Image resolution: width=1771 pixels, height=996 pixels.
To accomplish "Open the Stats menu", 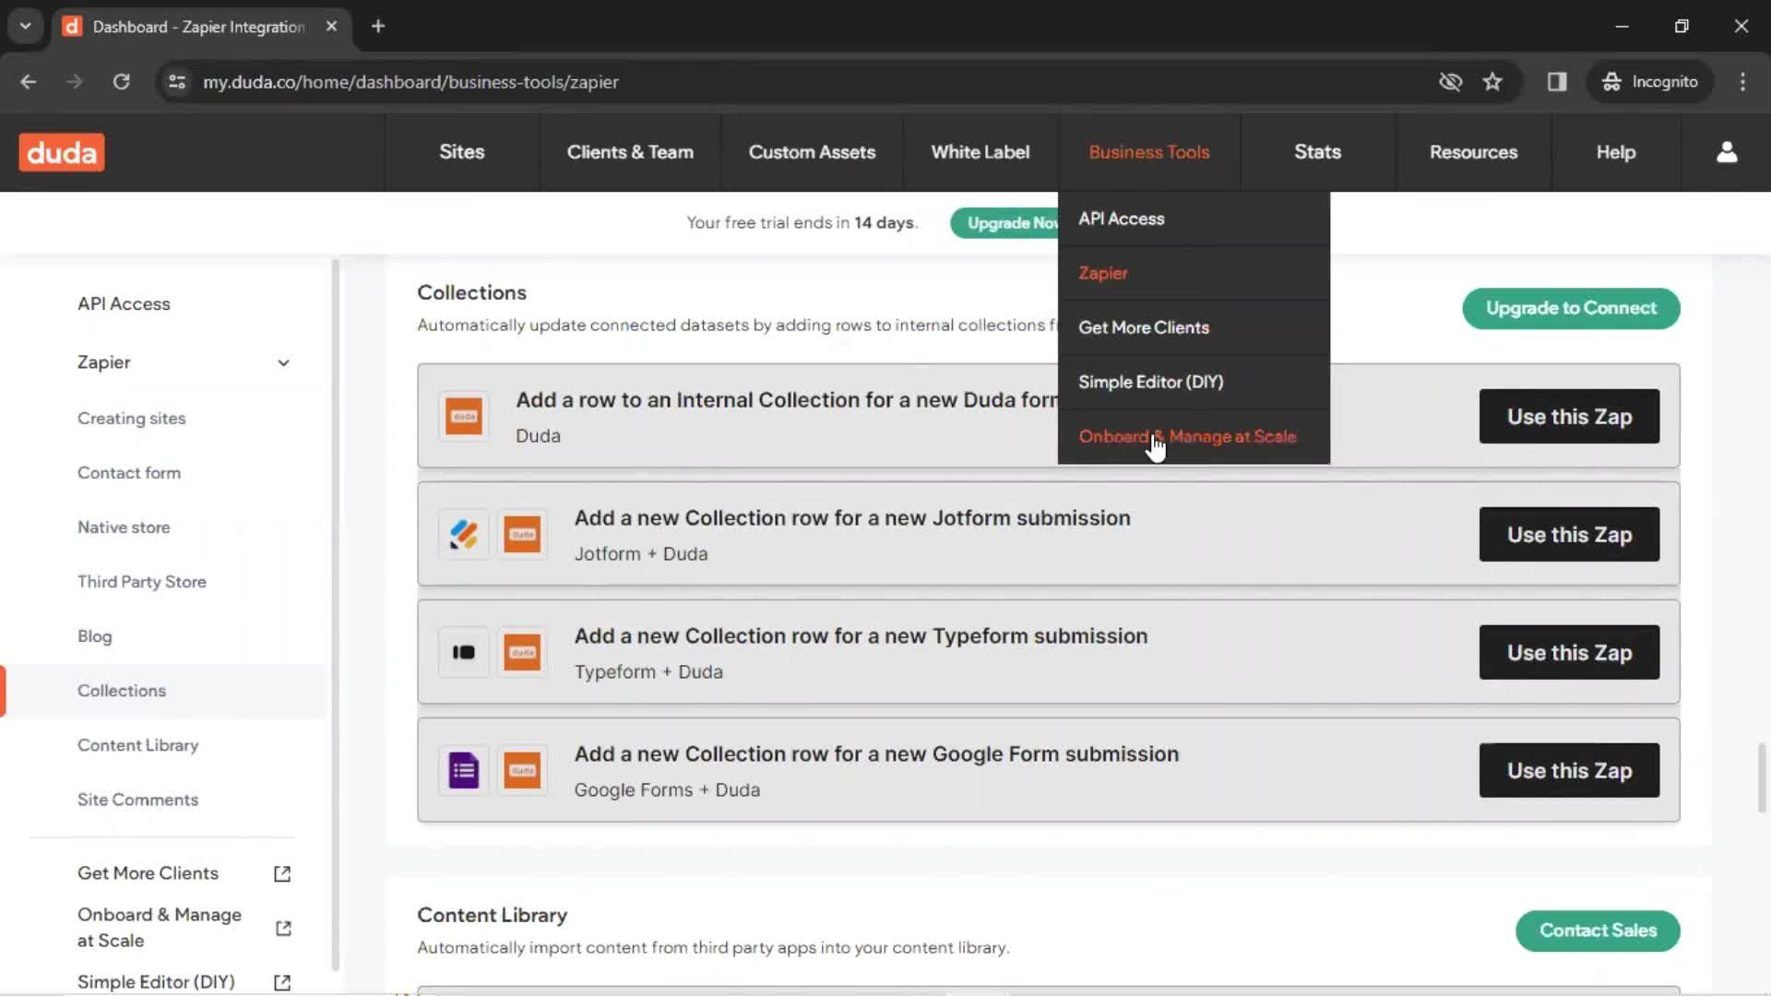I will tap(1317, 152).
